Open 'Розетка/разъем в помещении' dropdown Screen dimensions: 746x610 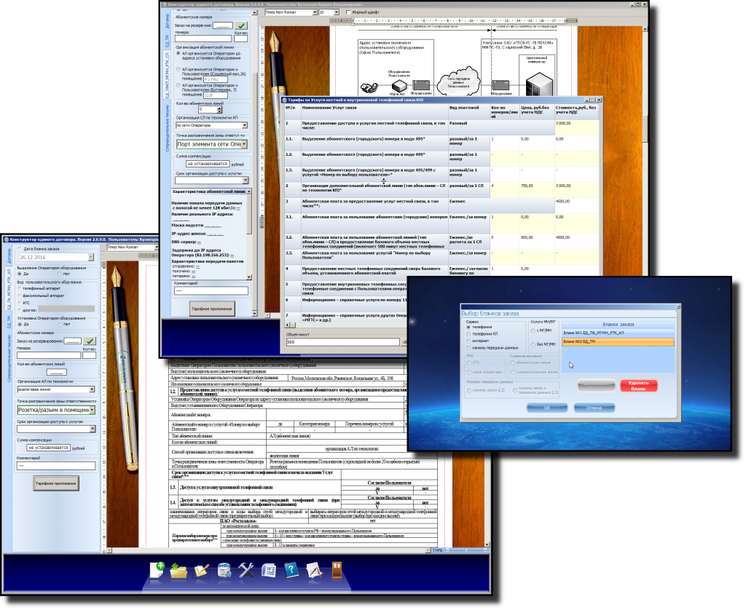point(92,411)
